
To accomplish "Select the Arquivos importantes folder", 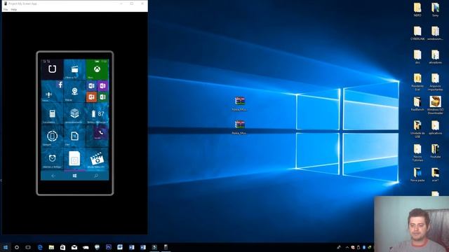I will click(x=435, y=82).
